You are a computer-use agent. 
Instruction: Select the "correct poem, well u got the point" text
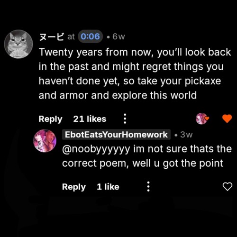pyautogui.click(x=143, y=164)
